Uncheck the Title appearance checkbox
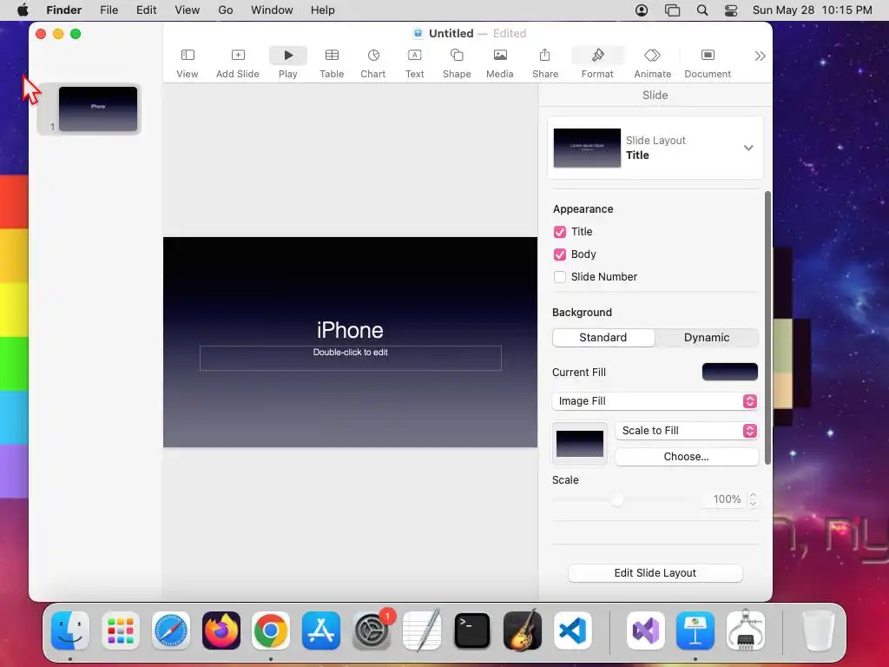 click(560, 232)
